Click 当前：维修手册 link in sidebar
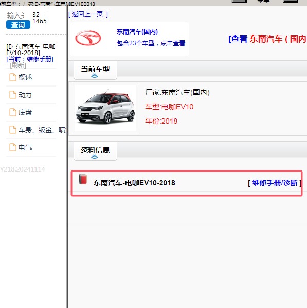307x308 pixels. click(x=30, y=59)
